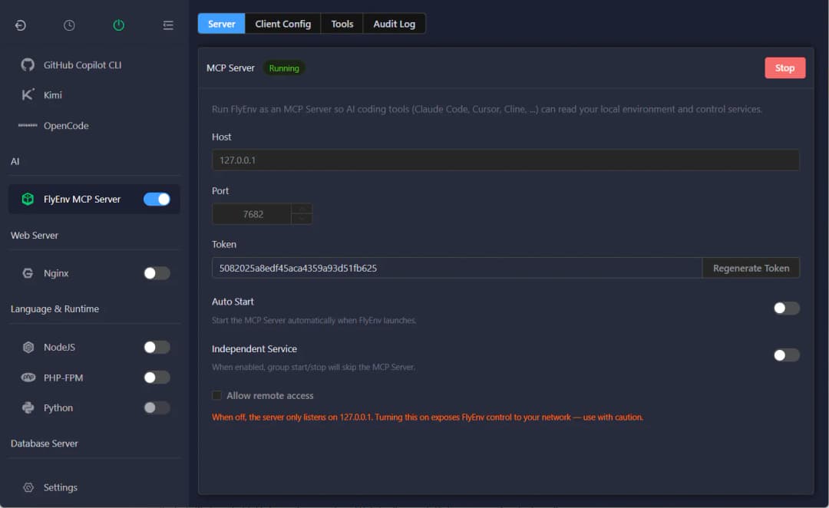This screenshot has width=829, height=508.
Task: Click the Regenerate Token button
Action: (x=751, y=268)
